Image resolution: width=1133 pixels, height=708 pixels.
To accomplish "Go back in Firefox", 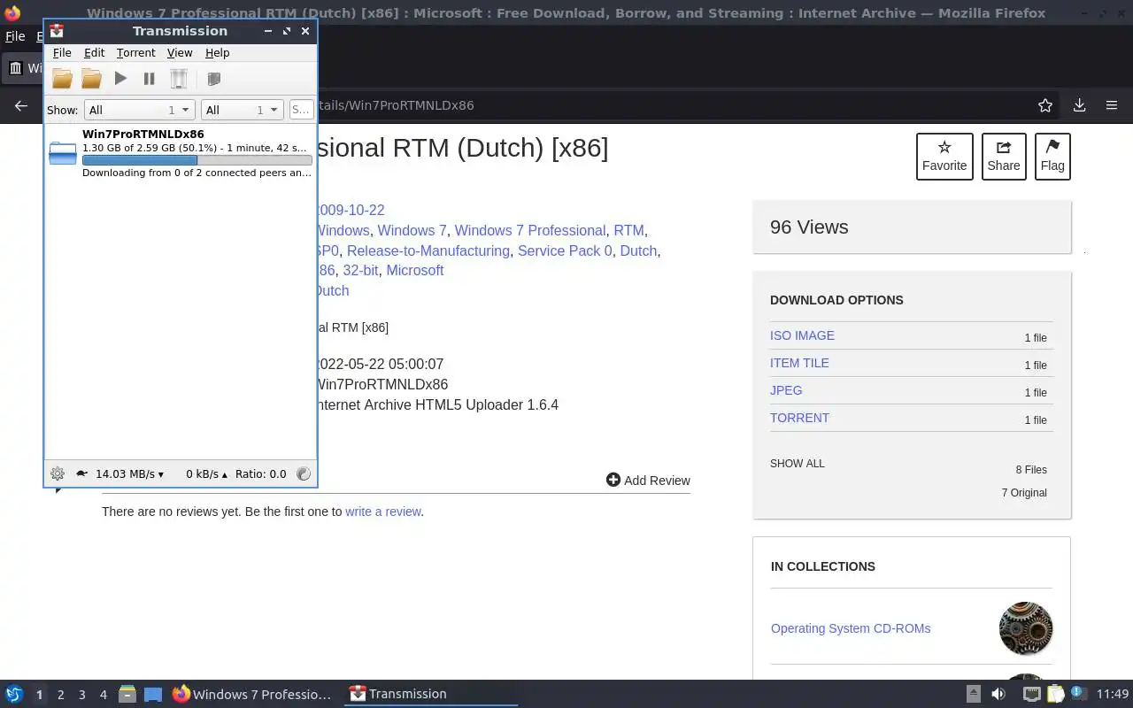I will [x=21, y=105].
